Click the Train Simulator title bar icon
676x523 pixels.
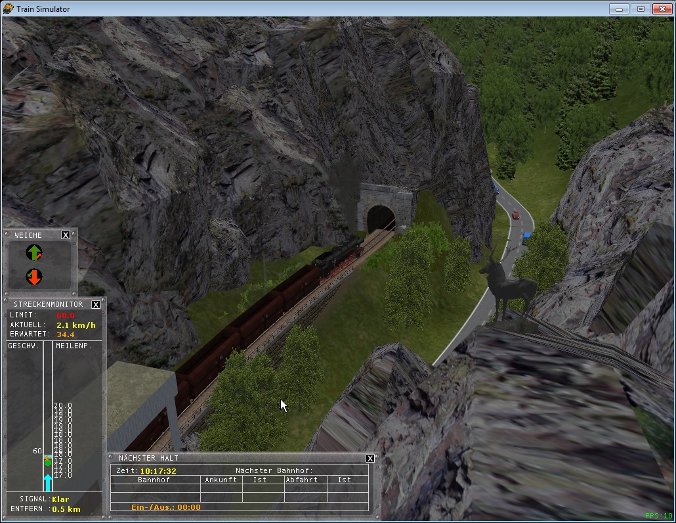(x=8, y=9)
